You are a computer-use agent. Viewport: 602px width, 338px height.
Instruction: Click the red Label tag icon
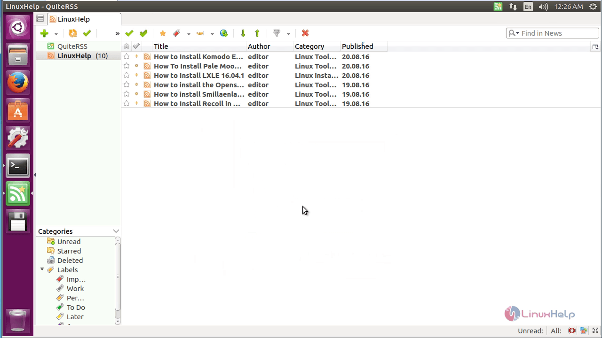(x=177, y=33)
